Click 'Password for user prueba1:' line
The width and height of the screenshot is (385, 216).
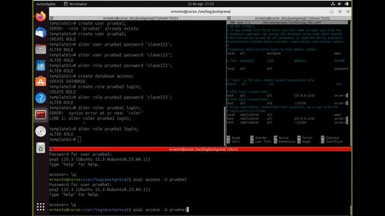pyautogui.click(x=81, y=185)
